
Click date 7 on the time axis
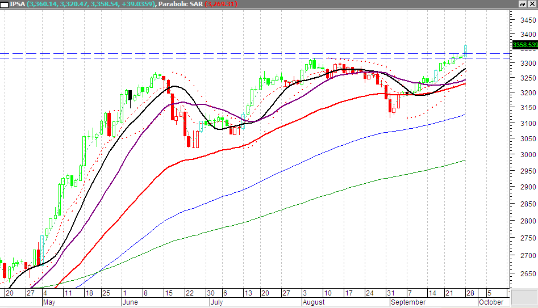[410, 293]
